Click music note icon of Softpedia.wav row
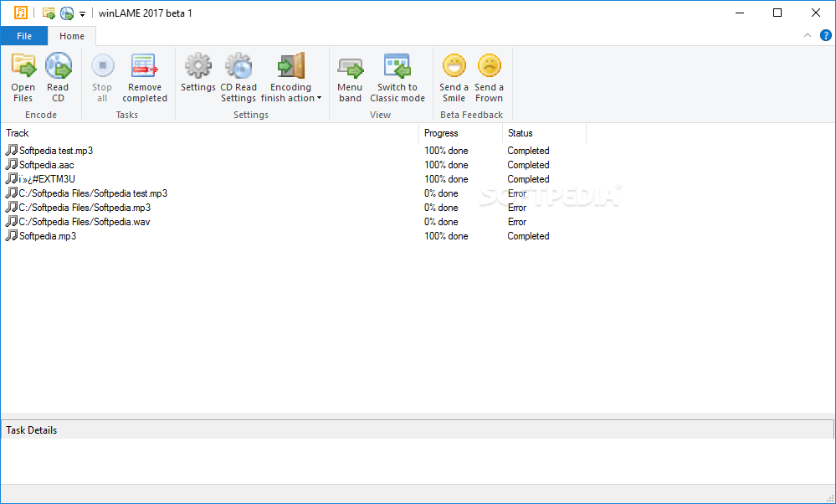Screen dimensions: 836x504 tap(11, 221)
